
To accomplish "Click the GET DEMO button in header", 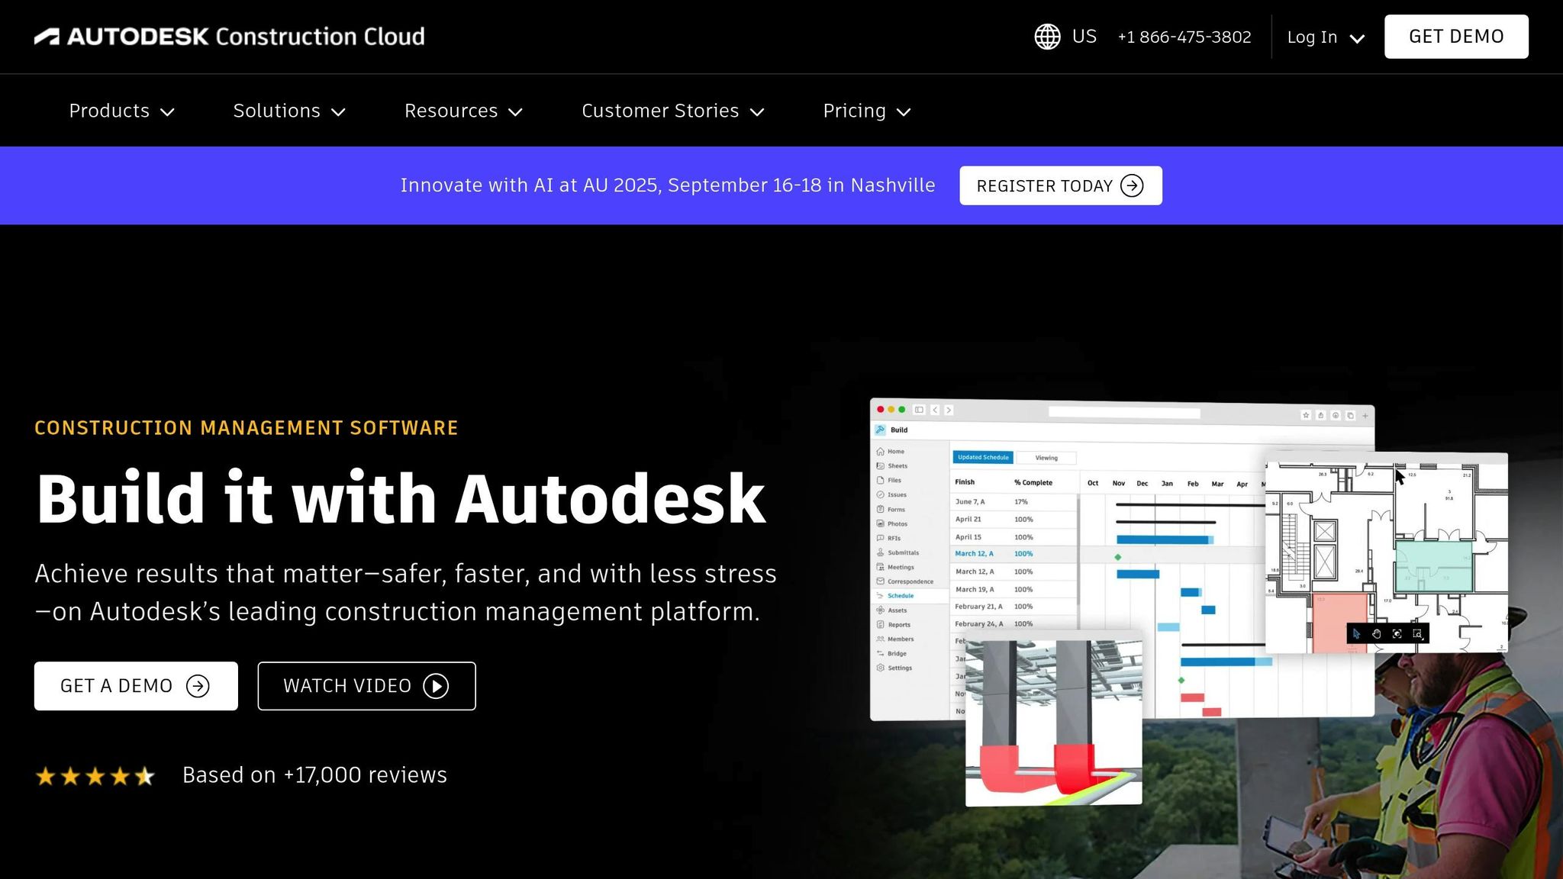I will click(1456, 37).
